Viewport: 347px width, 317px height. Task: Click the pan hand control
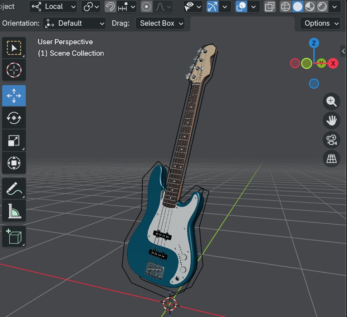(x=331, y=120)
